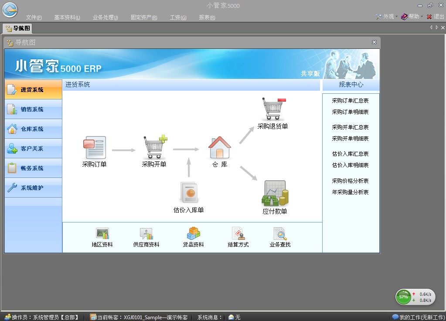
Task: Close the active tab with X
Action: [x=443, y=27]
